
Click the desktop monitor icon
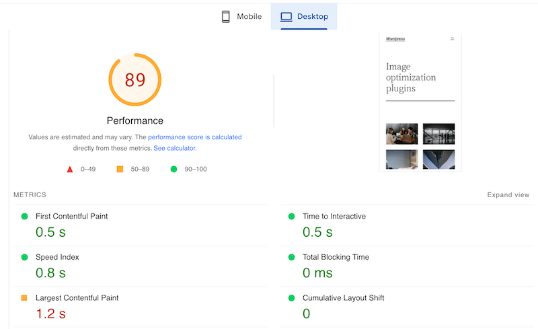click(286, 17)
